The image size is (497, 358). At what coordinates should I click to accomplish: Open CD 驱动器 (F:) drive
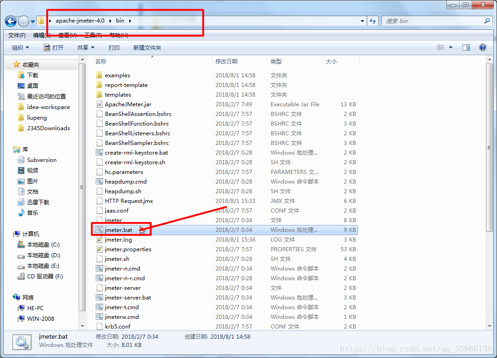pyautogui.click(x=45, y=276)
